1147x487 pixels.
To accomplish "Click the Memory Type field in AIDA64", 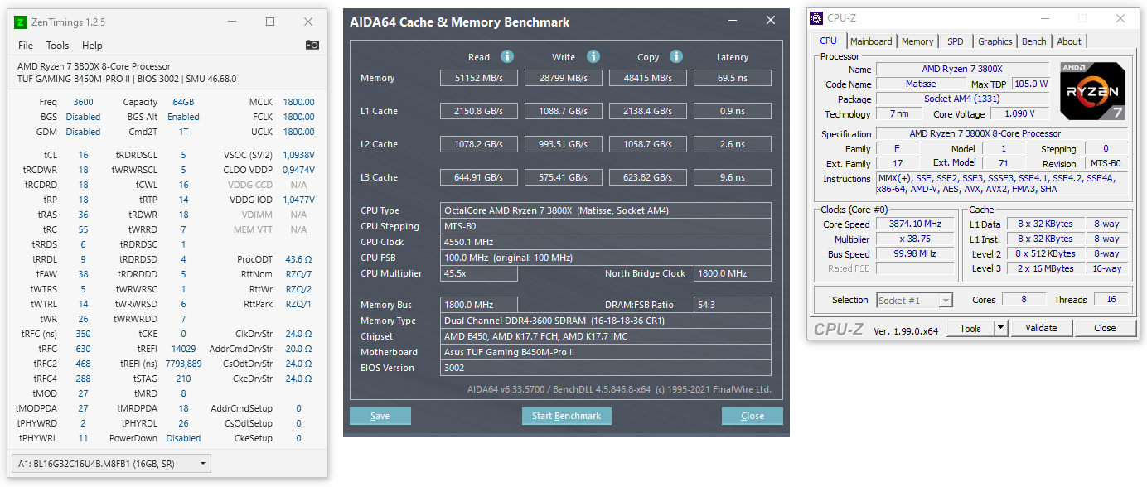I will click(606, 321).
